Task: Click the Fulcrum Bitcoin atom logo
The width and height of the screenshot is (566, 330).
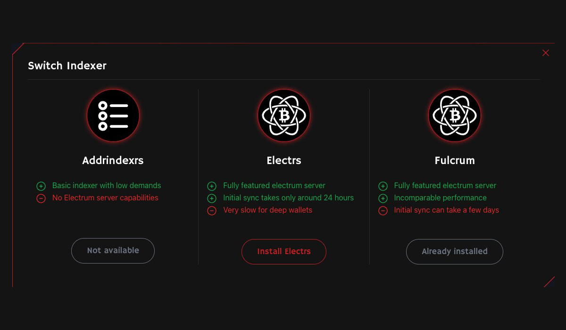Action: 454,115
